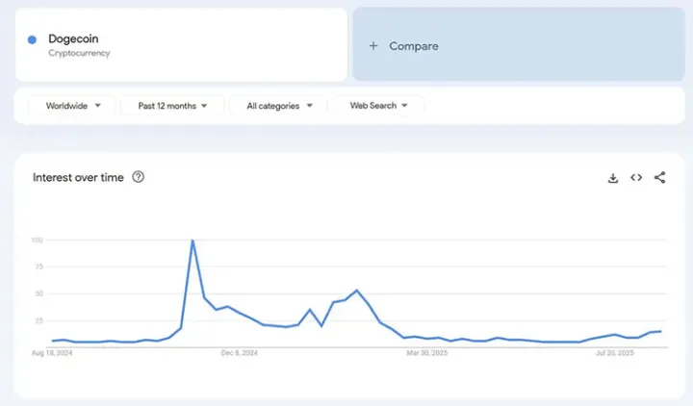Download the interest over time data
Viewport: 693px width, 406px height.
pyautogui.click(x=613, y=178)
